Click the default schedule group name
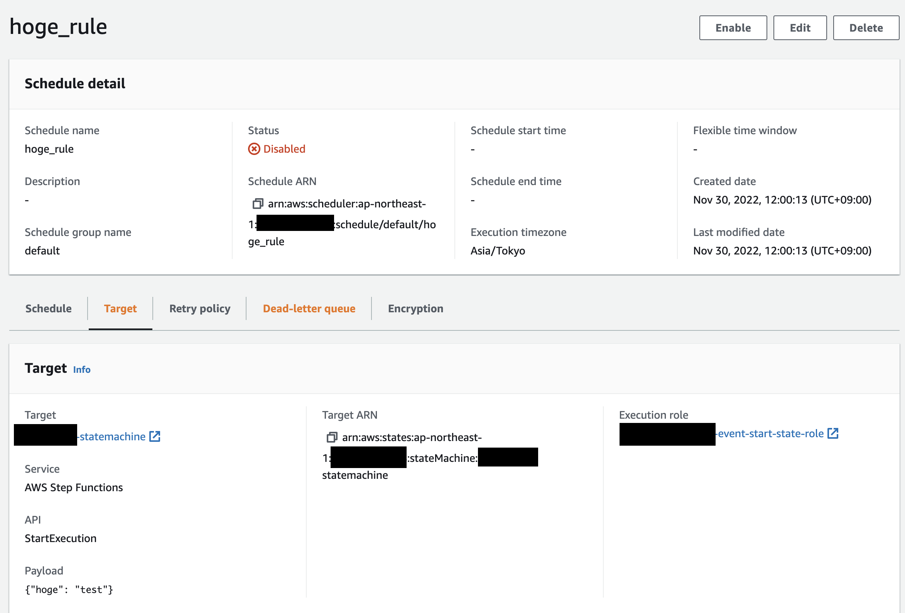The height and width of the screenshot is (613, 905). tap(42, 251)
